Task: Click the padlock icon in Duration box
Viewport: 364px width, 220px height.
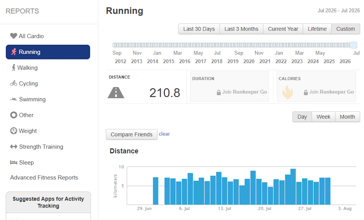Action: pos(219,92)
